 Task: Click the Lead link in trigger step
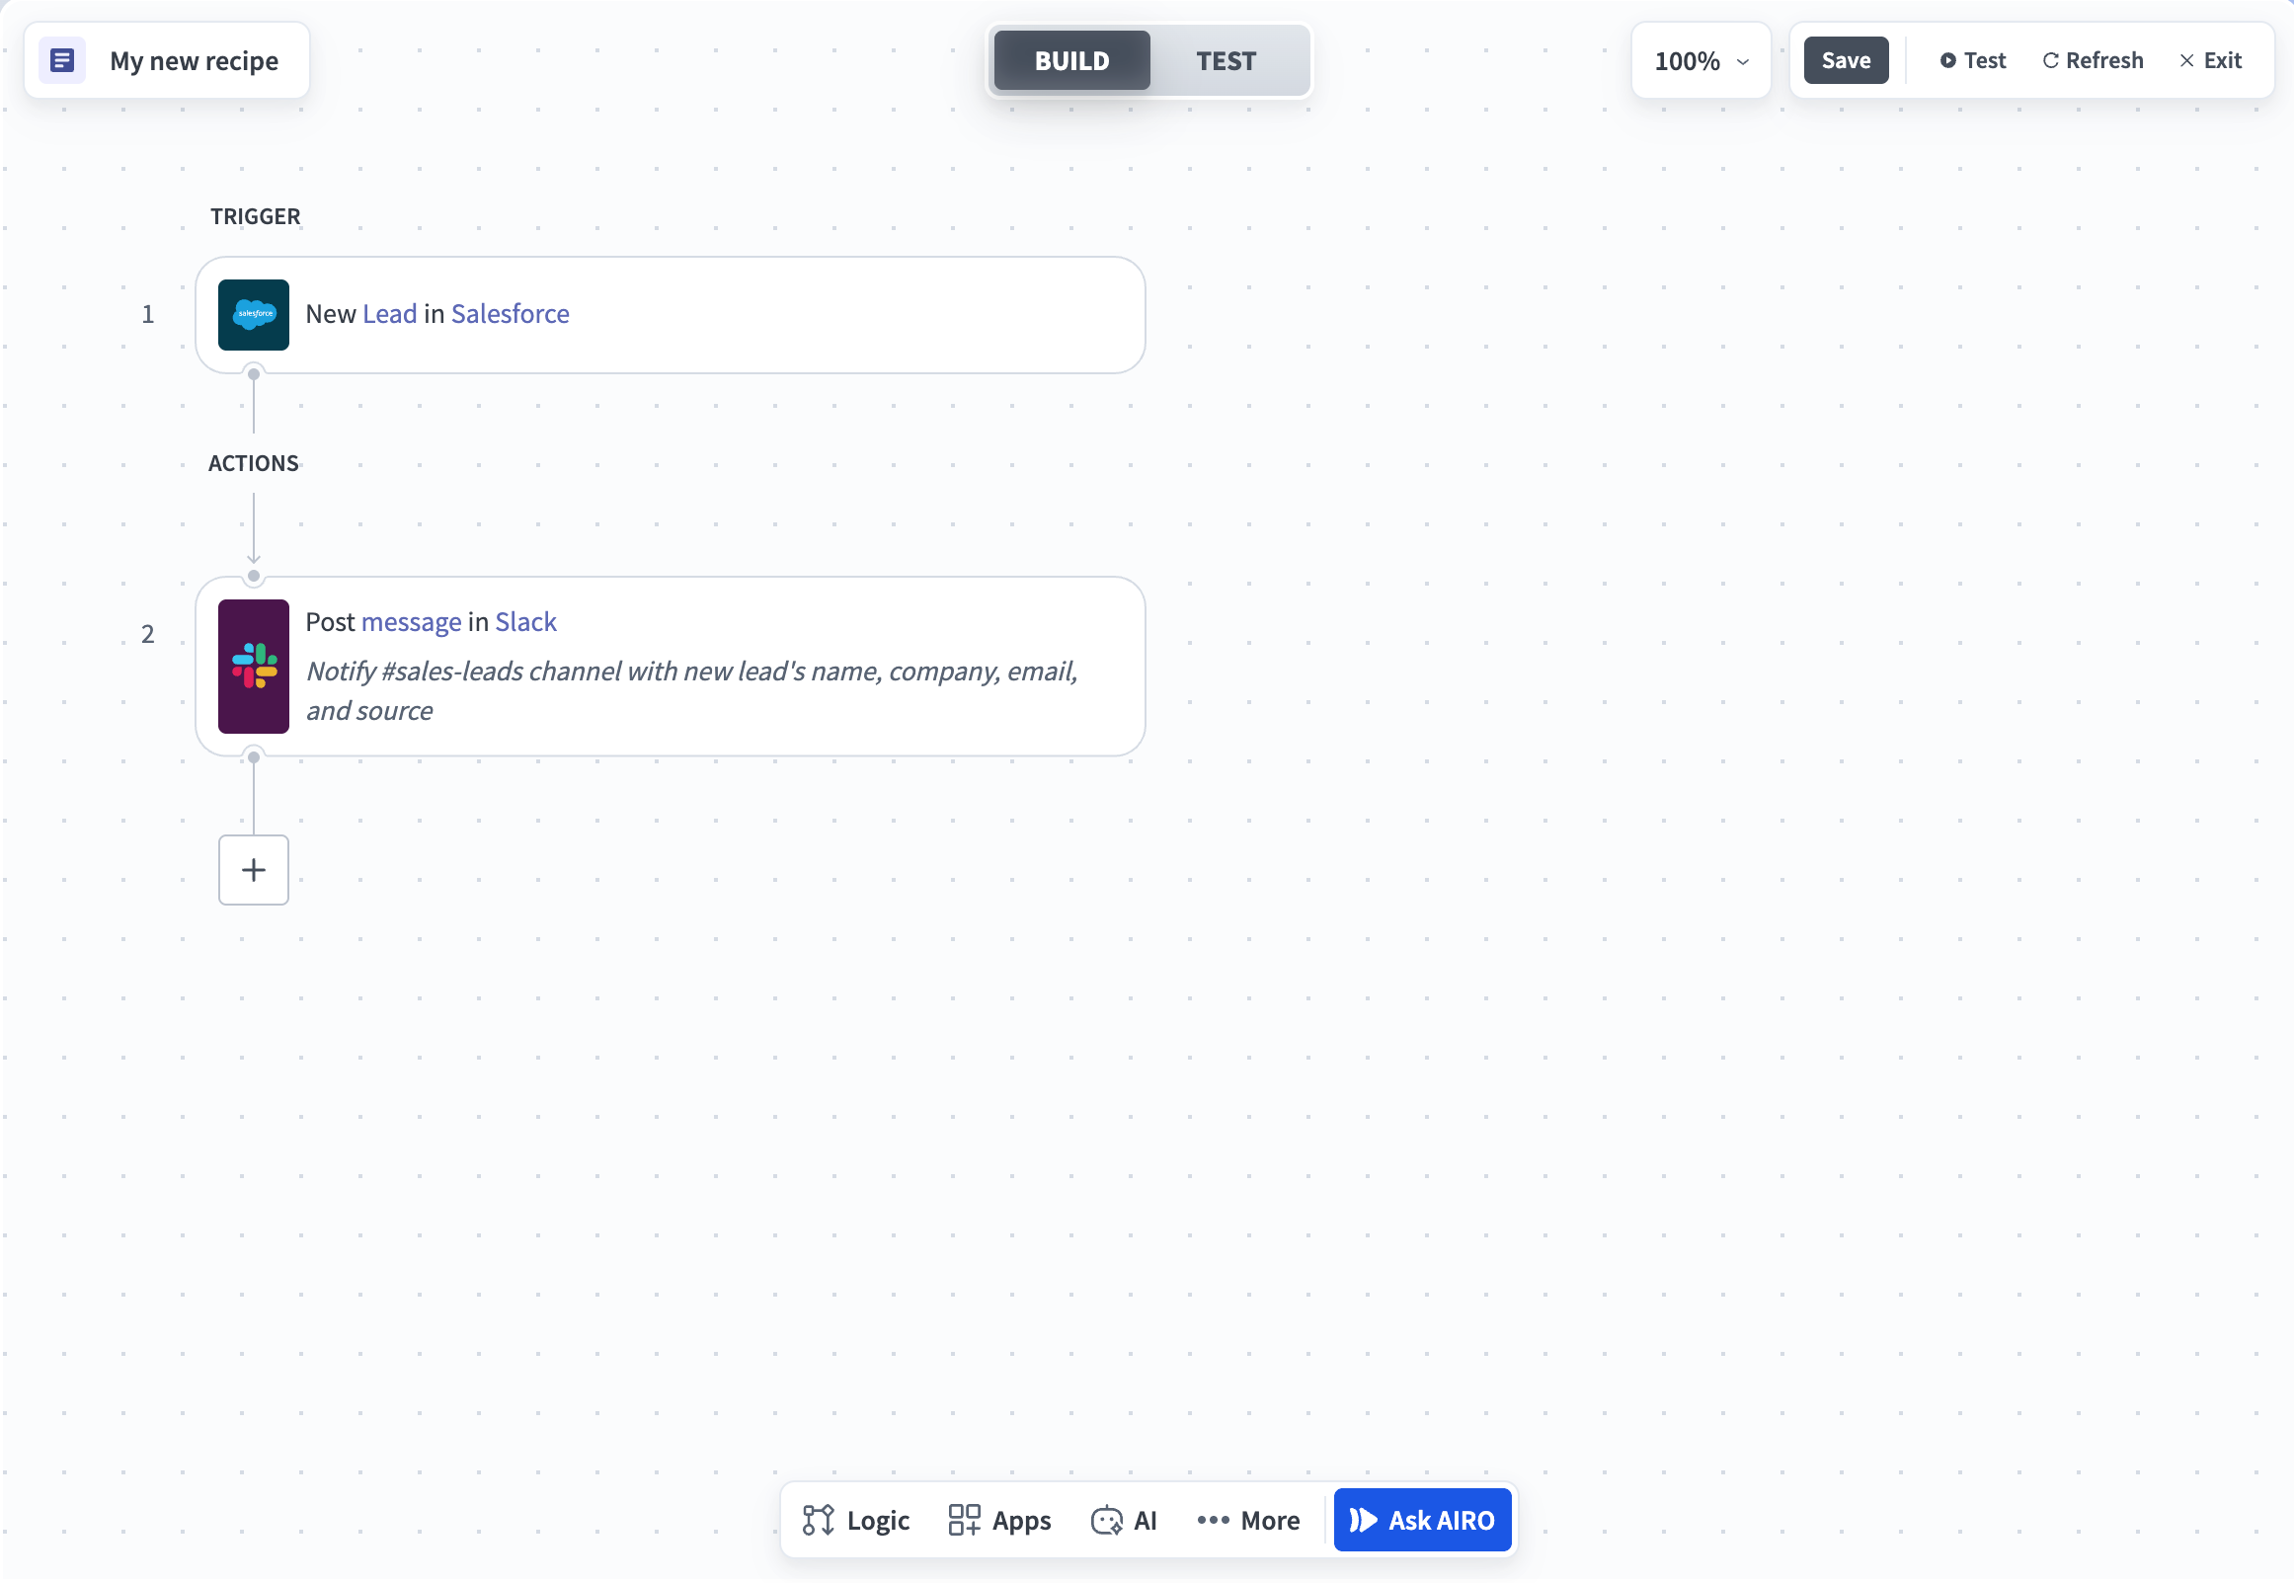click(390, 313)
